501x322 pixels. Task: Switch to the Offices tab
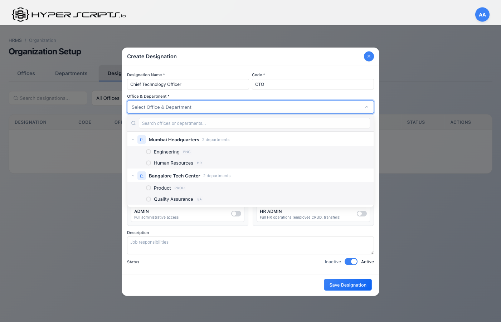pyautogui.click(x=26, y=73)
